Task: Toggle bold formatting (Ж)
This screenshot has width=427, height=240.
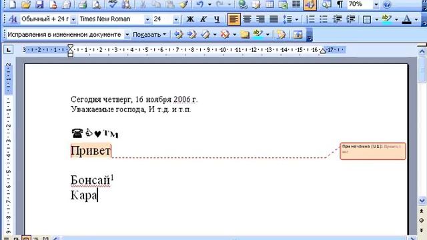Action: pos(190,19)
